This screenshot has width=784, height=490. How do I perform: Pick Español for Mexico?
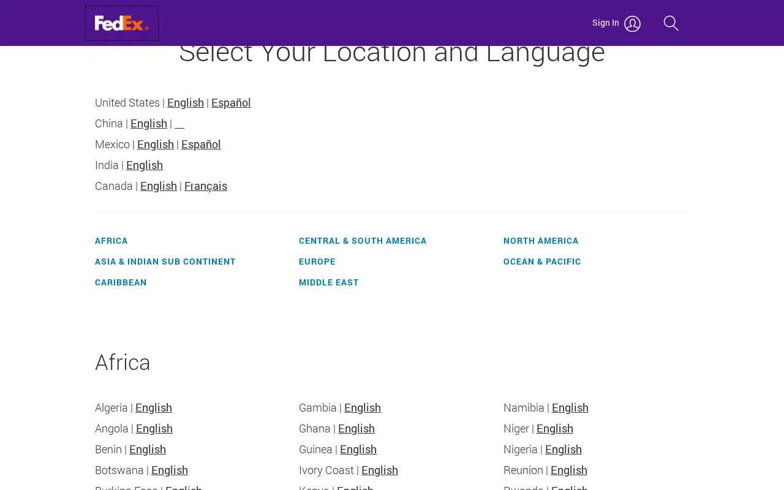click(x=201, y=145)
